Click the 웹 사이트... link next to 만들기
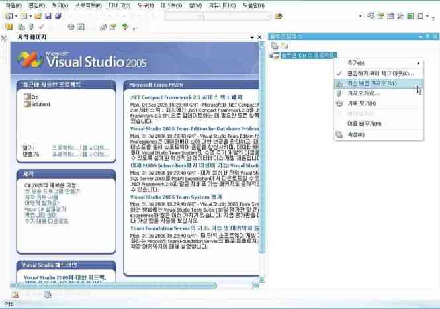440x309 pixels. (96, 154)
